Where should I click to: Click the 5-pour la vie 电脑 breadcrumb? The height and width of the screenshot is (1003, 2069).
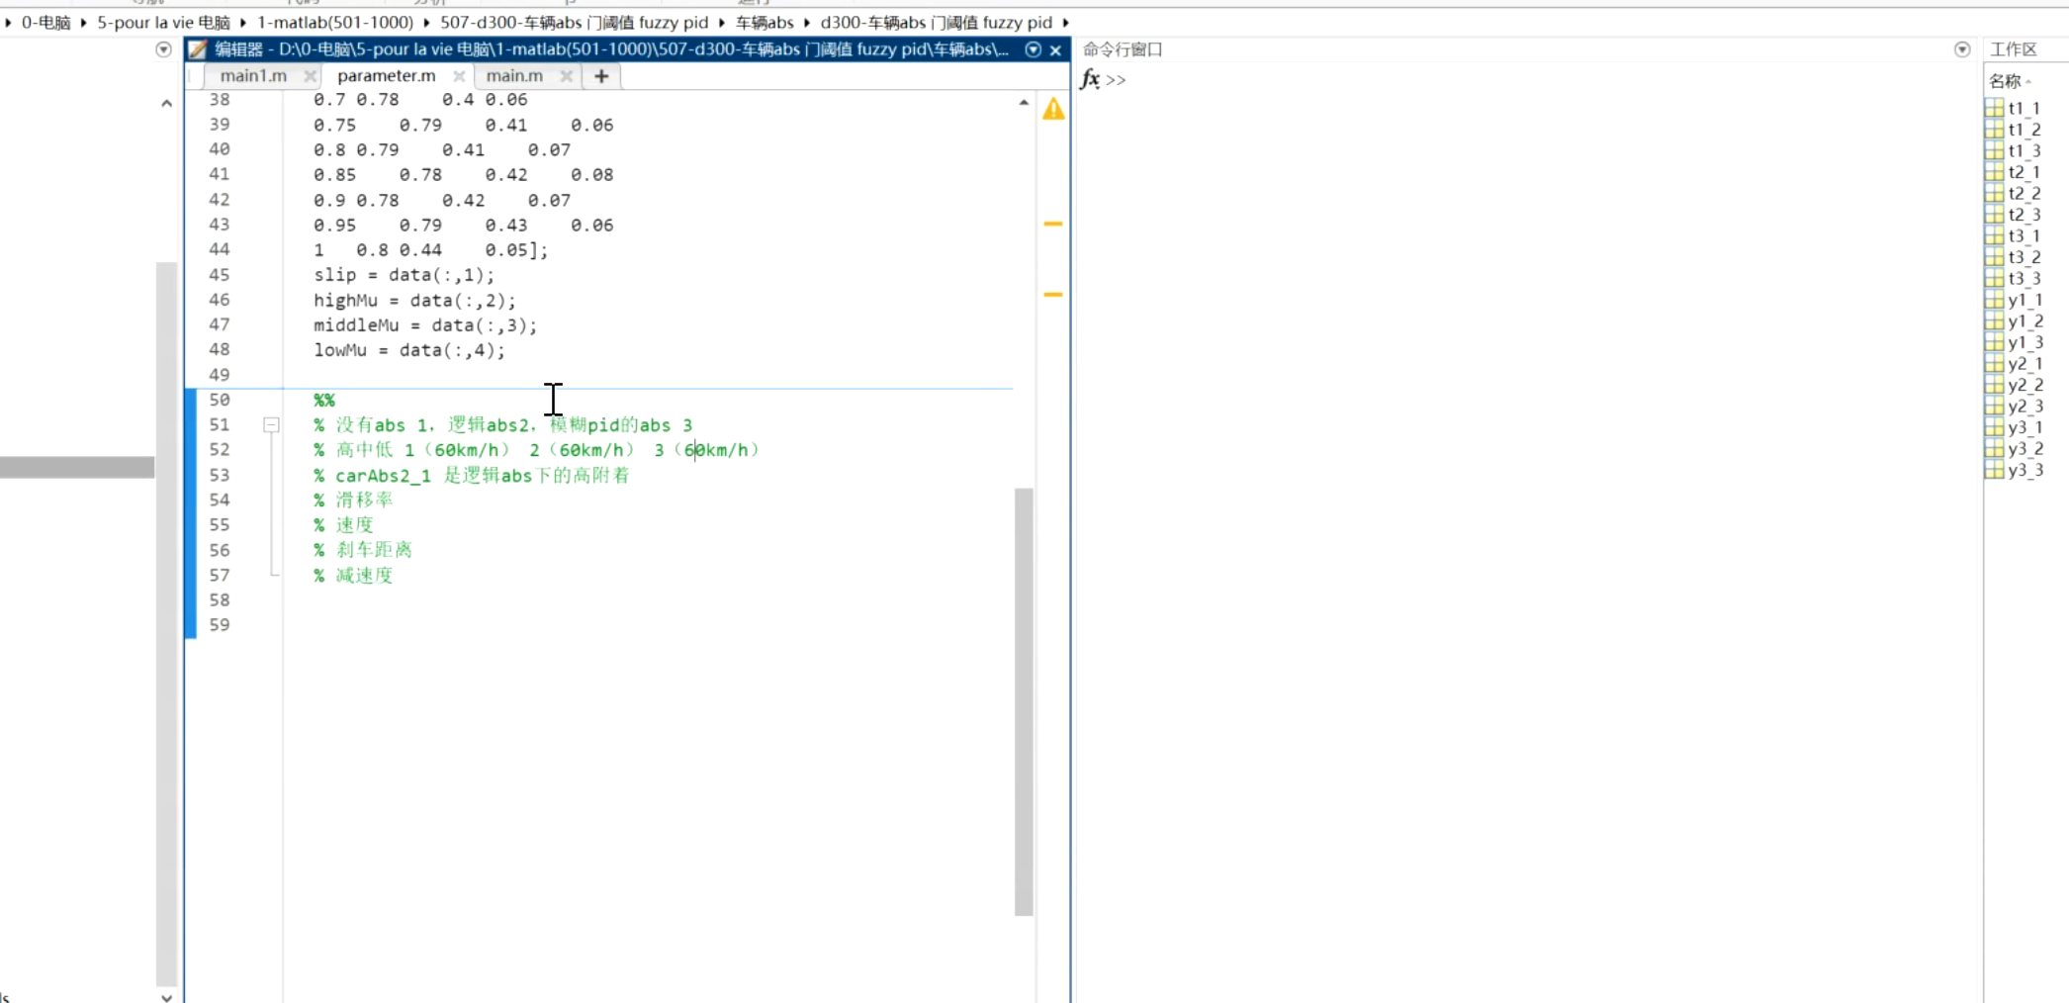(163, 22)
